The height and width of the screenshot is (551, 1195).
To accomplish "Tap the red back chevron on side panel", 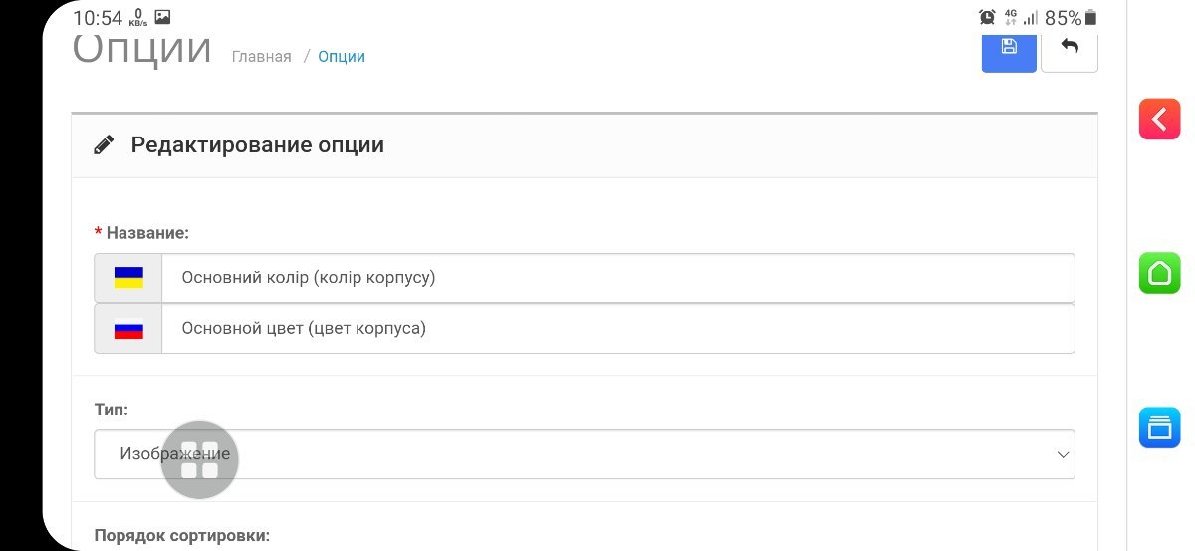I will 1159,120.
